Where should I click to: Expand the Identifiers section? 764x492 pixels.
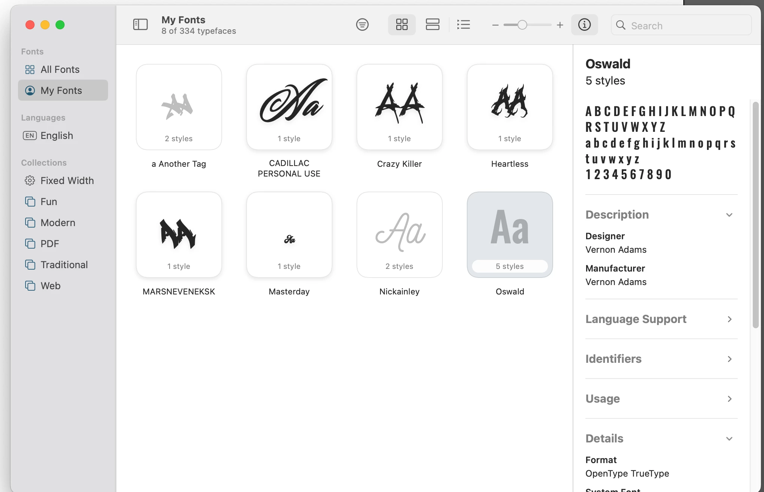tap(729, 359)
